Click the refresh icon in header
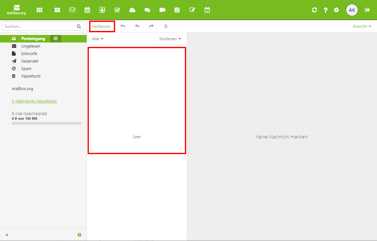 pos(314,10)
